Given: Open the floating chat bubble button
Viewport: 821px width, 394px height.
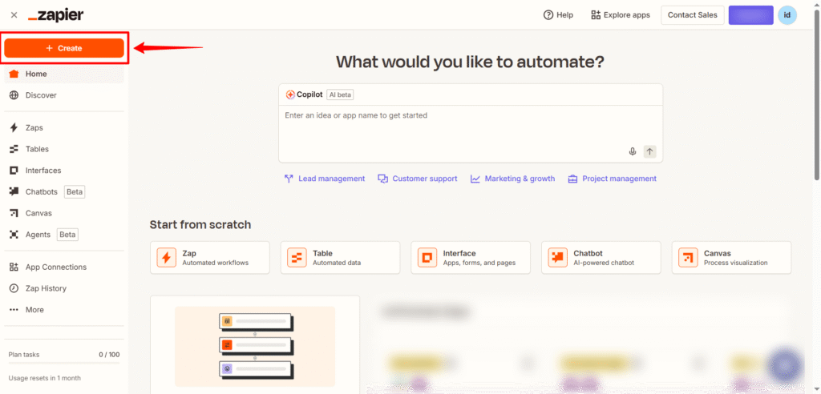Looking at the screenshot, I should pos(785,364).
